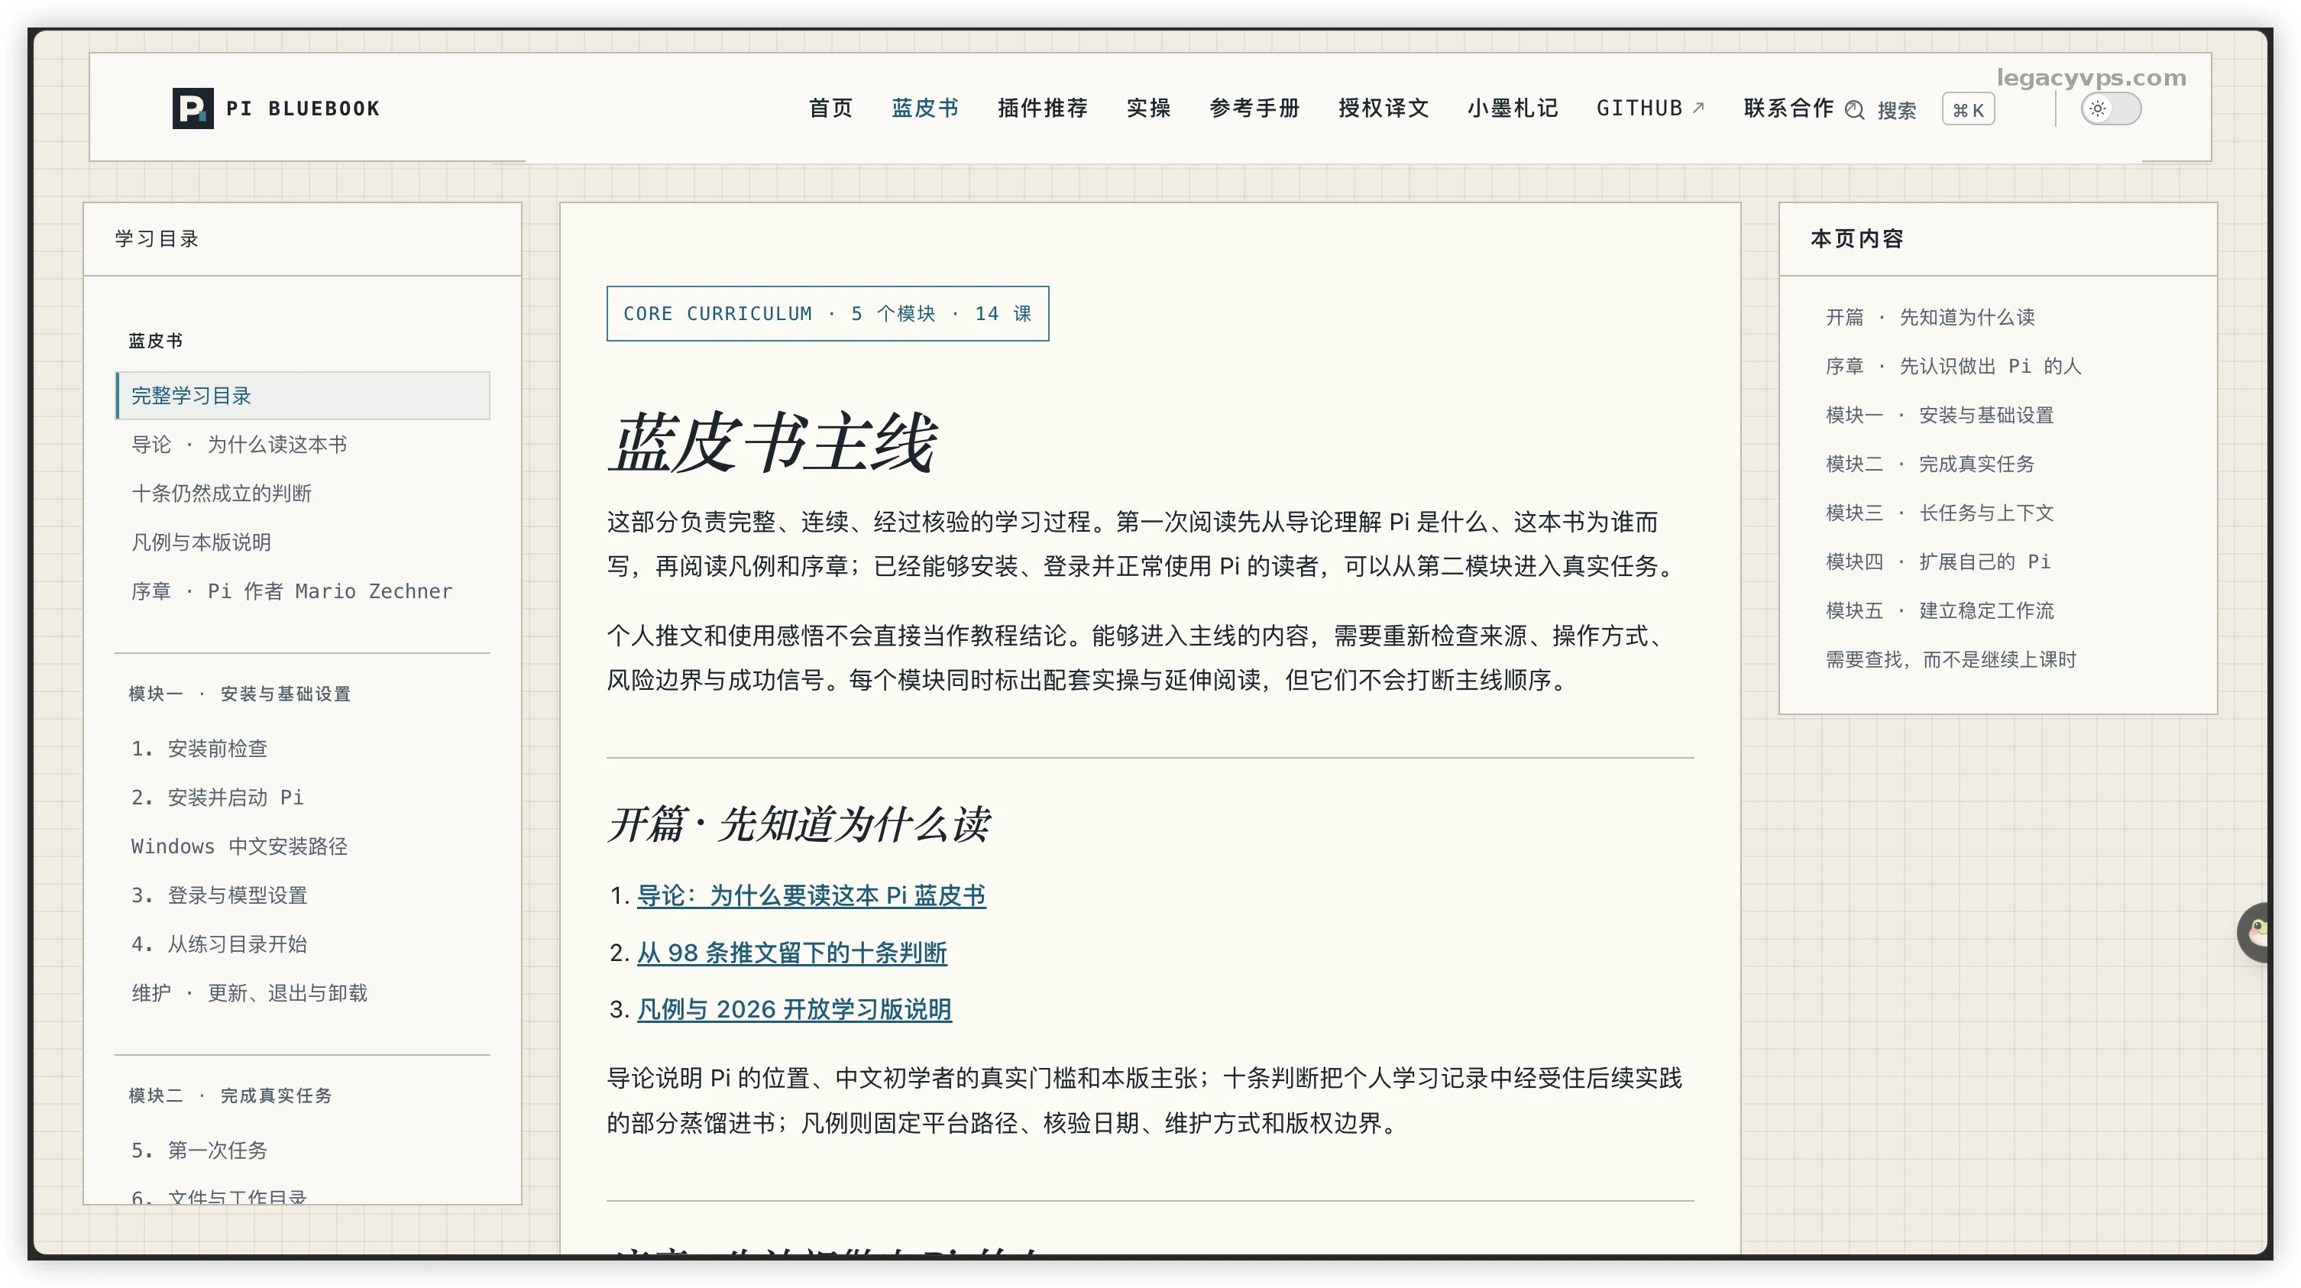Jump to 序章 · 先认识做出 Pi 的人
The image size is (2301, 1288).
(x=1953, y=366)
